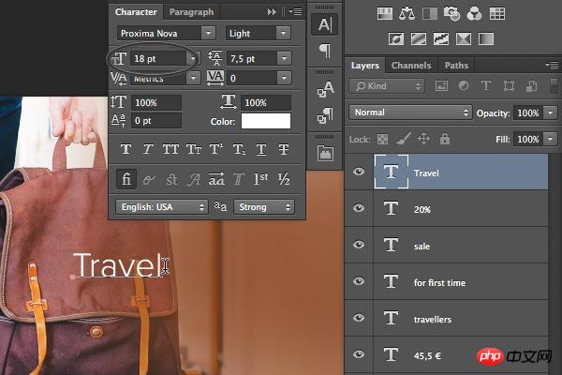The width and height of the screenshot is (562, 375).
Task: Add an Invert adjustment
Action: pos(395,38)
